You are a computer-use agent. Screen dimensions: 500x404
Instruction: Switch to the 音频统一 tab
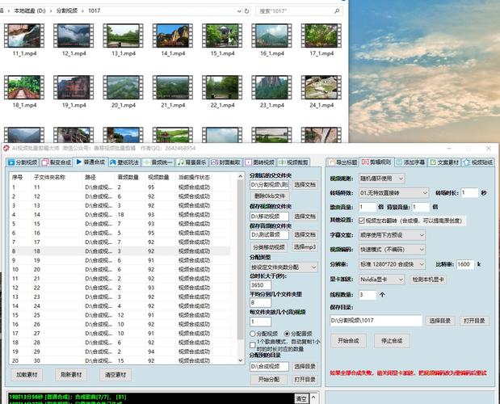[158, 162]
